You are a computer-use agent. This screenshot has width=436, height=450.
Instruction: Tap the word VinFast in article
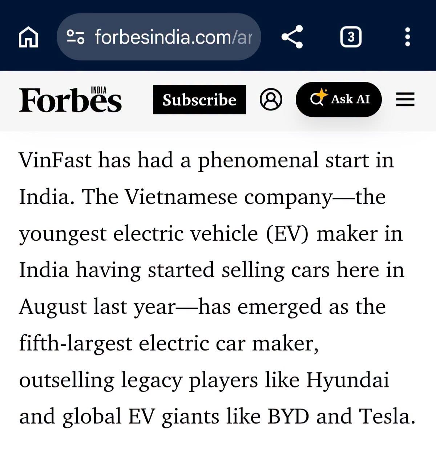click(55, 160)
